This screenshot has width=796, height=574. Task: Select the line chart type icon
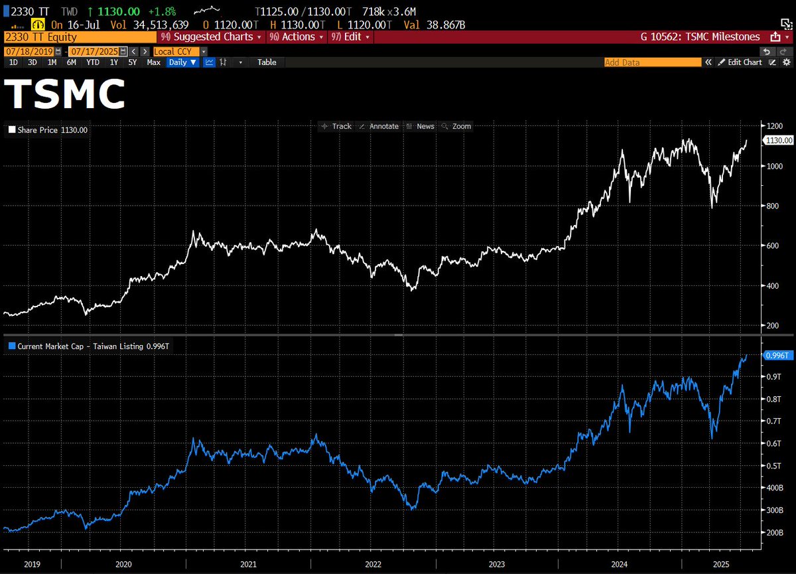[x=209, y=62]
